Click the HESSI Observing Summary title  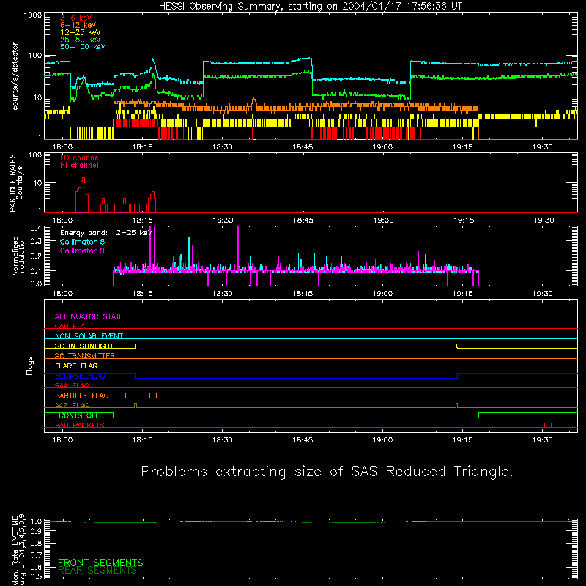[x=310, y=7]
